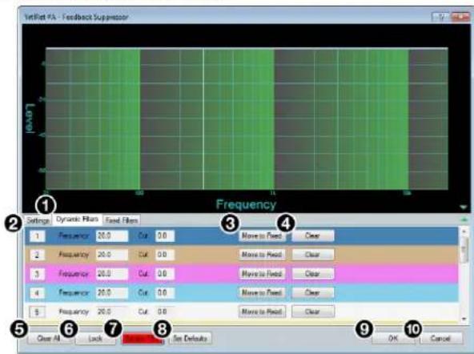Click the green up arrow beside the tabs
Viewport: 474px width, 354px height.
point(464,219)
